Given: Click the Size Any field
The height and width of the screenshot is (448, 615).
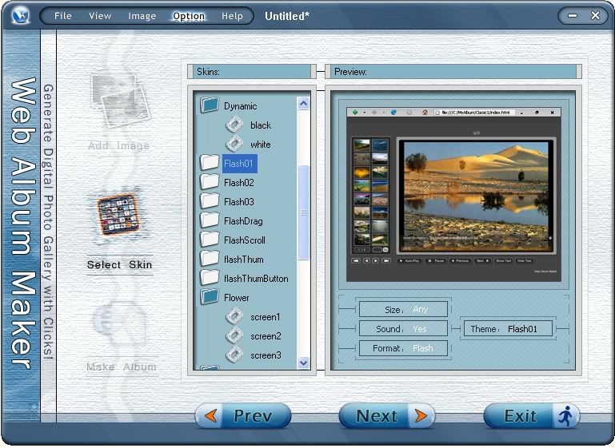Looking at the screenshot, I should pyautogui.click(x=403, y=309).
